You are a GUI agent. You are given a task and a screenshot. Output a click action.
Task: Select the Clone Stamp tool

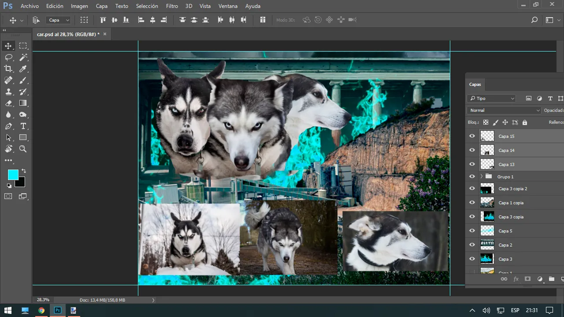tap(8, 92)
